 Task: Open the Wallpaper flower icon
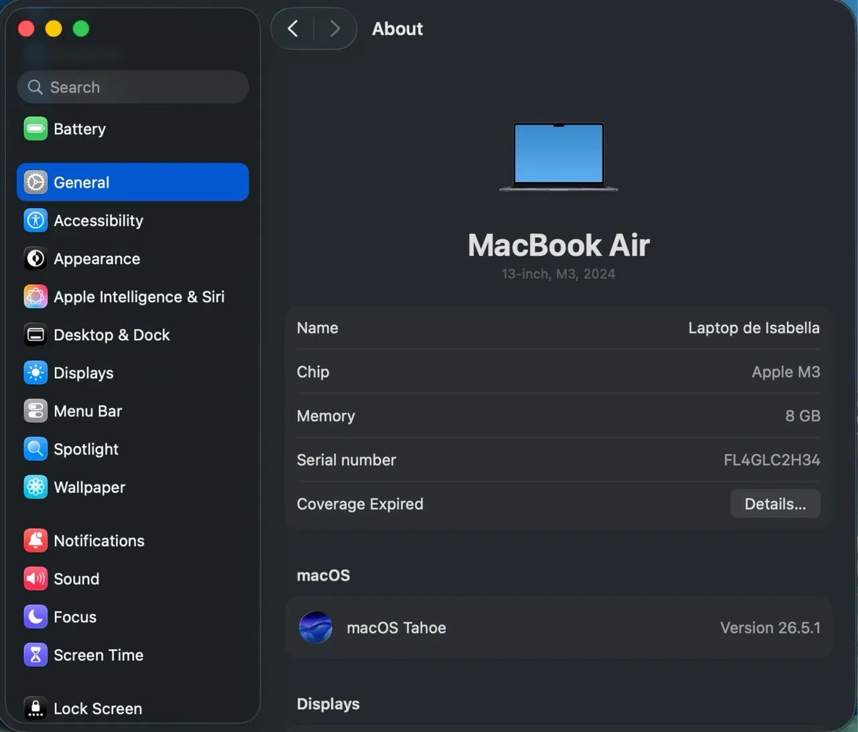point(36,488)
